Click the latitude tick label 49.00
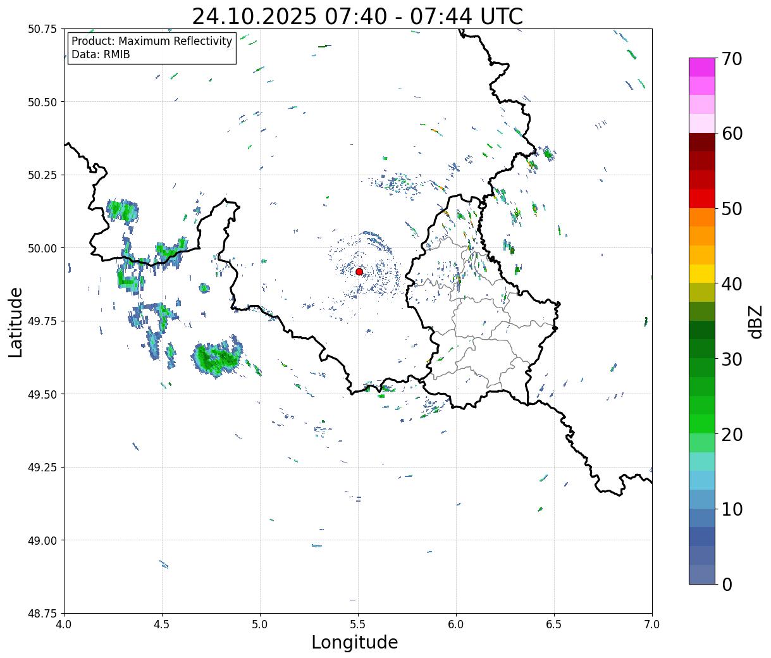Screen dimensions: 771x658 click(42, 540)
